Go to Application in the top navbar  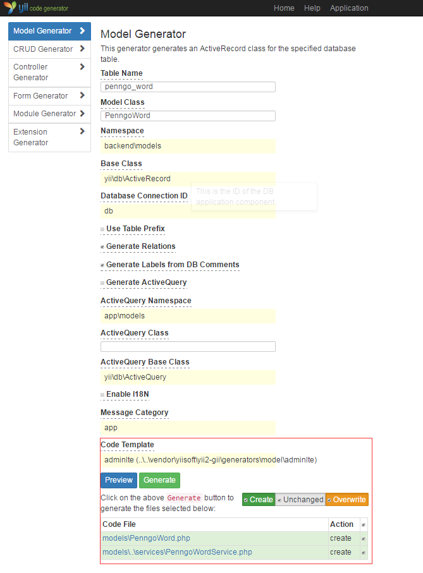click(x=349, y=8)
